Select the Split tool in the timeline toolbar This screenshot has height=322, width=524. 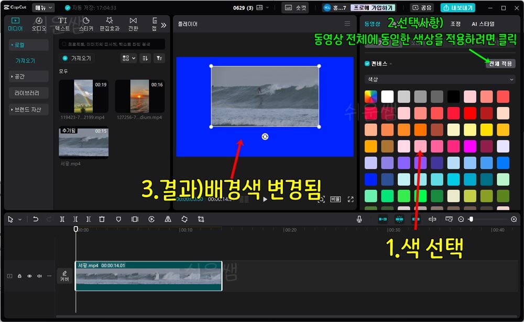coord(62,219)
